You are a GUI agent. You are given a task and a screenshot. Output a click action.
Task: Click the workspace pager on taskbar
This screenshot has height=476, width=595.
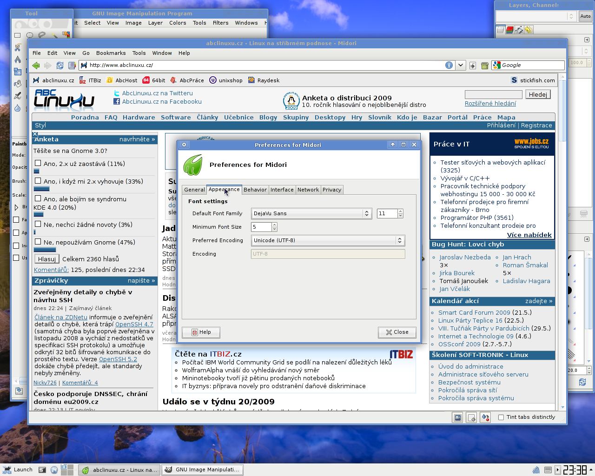[x=67, y=469]
